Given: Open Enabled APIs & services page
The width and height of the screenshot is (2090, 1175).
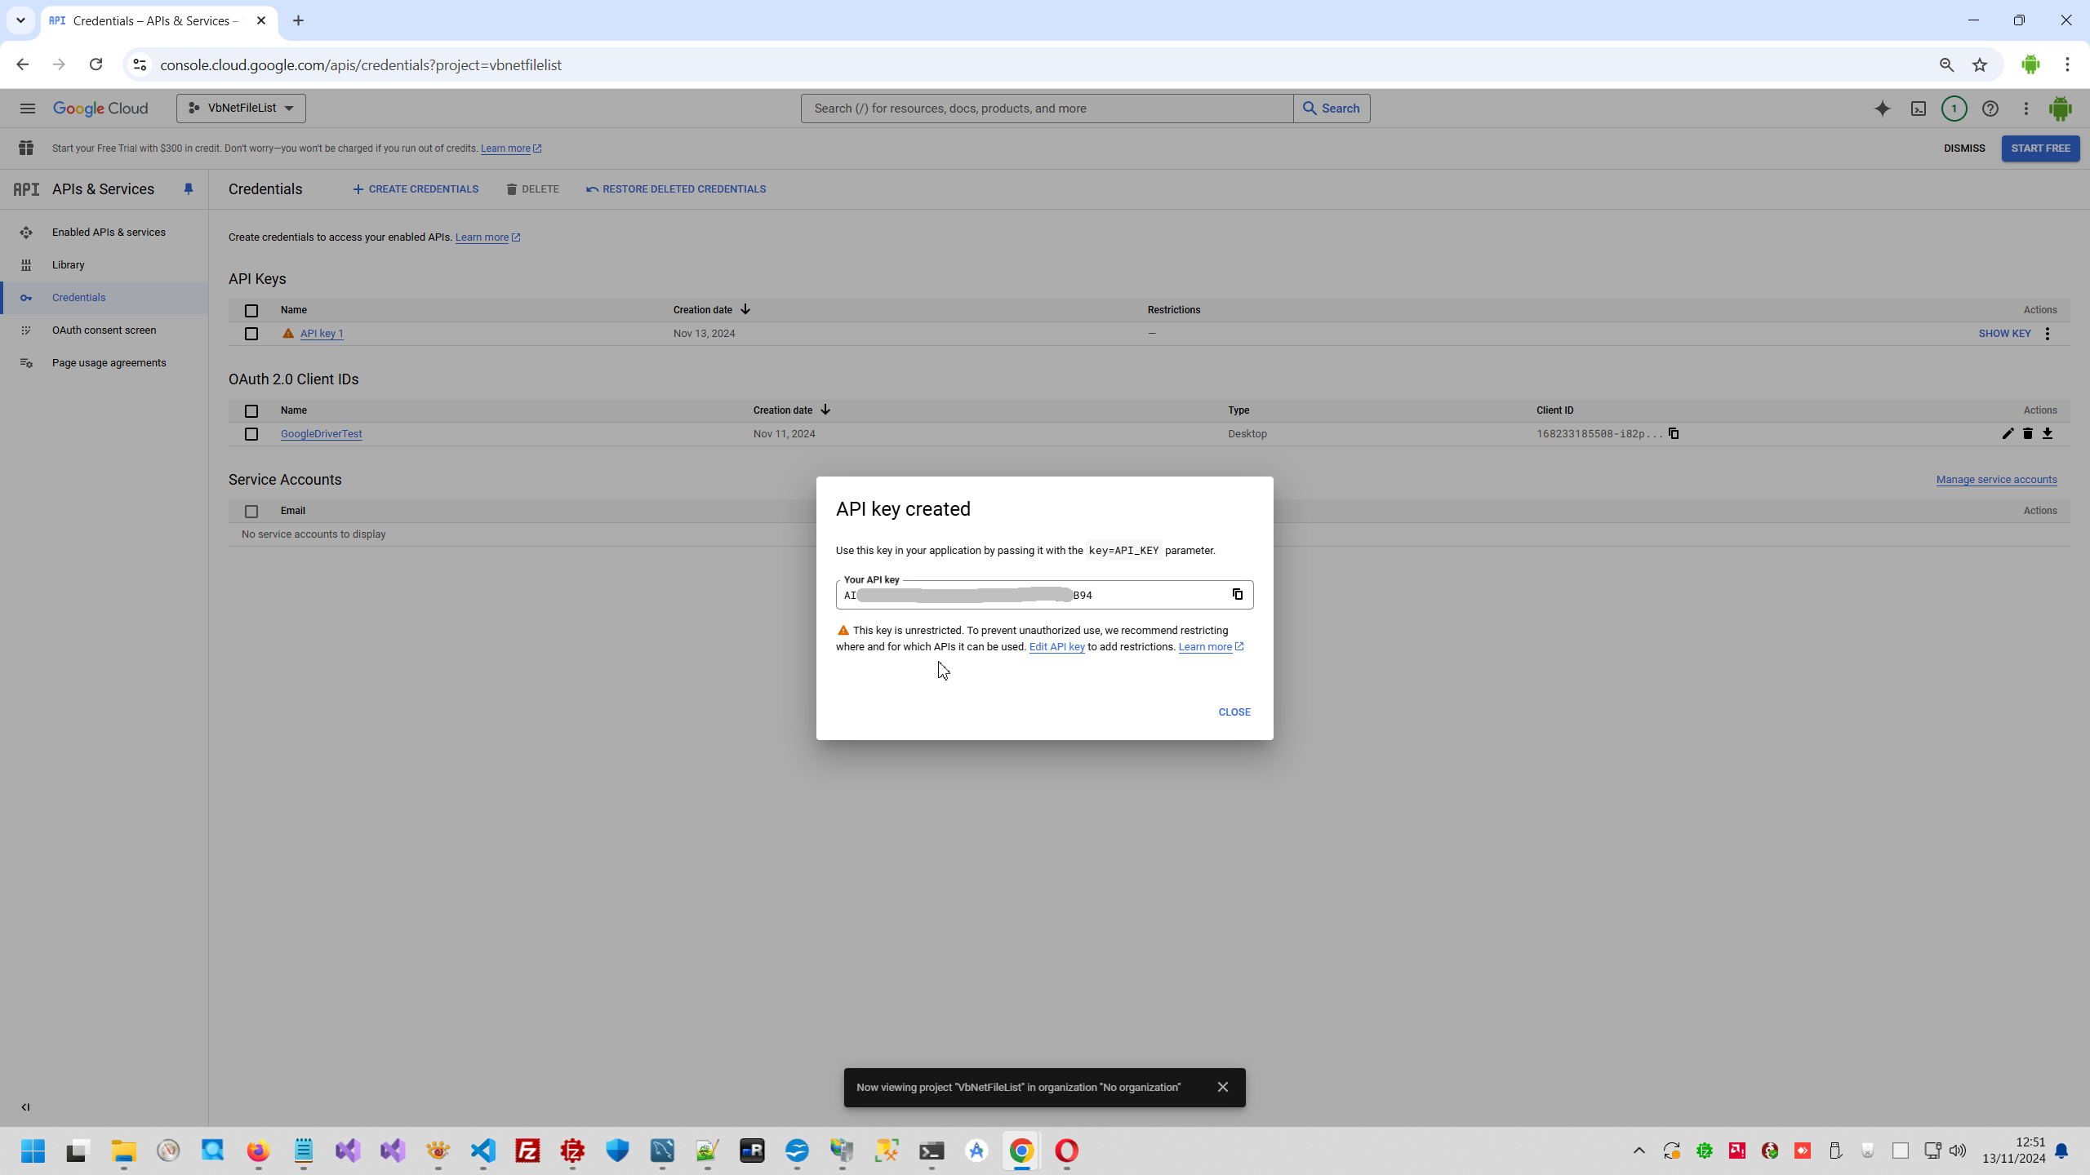Looking at the screenshot, I should 109,233.
